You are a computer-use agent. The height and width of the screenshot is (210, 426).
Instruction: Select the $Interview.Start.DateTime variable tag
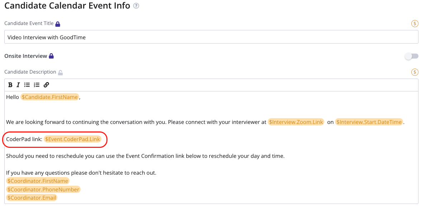(369, 122)
